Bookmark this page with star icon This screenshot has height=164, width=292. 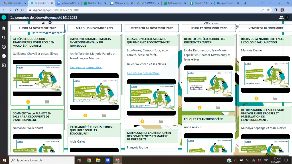tap(268, 10)
